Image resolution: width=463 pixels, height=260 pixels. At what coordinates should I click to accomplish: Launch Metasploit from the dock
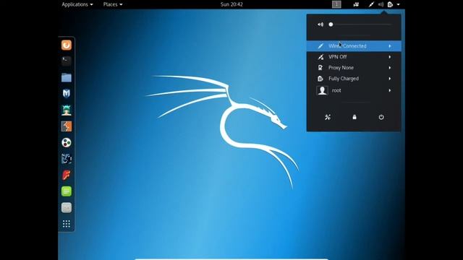(67, 94)
